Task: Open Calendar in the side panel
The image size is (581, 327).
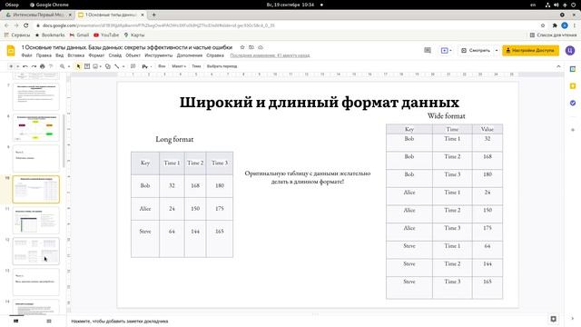Action: (x=573, y=69)
